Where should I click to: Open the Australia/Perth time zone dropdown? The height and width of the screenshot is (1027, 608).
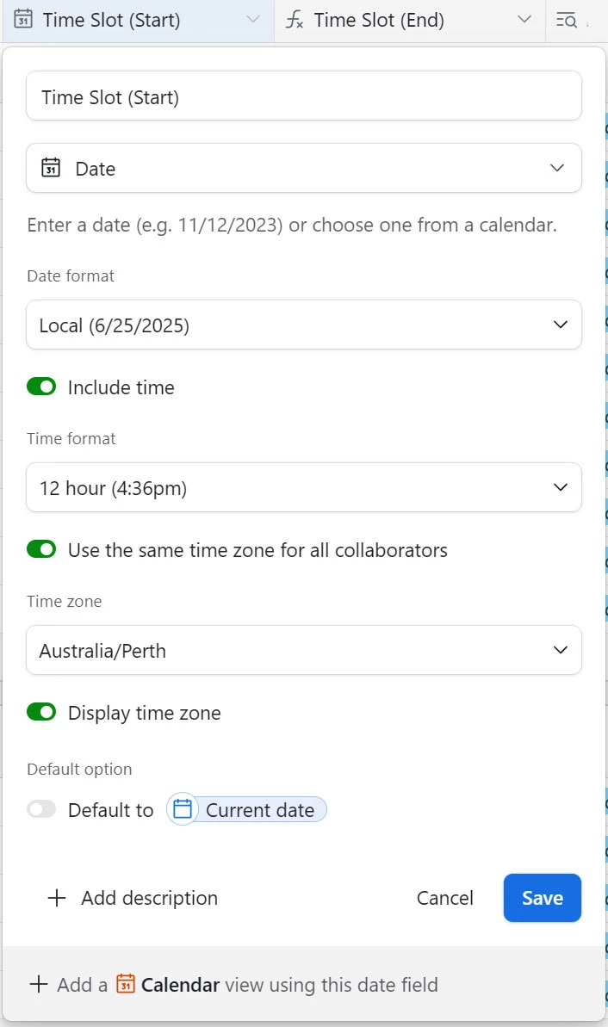click(304, 650)
